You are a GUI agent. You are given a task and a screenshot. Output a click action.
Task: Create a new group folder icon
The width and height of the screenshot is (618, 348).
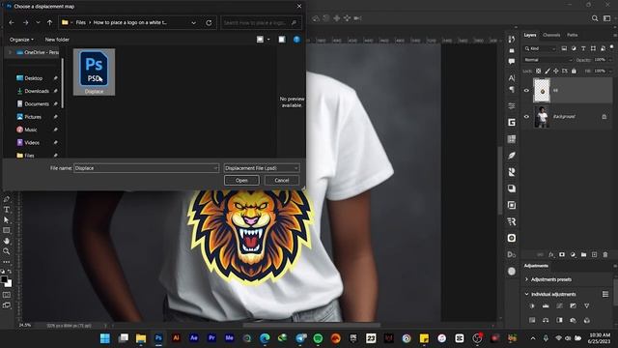point(583,255)
